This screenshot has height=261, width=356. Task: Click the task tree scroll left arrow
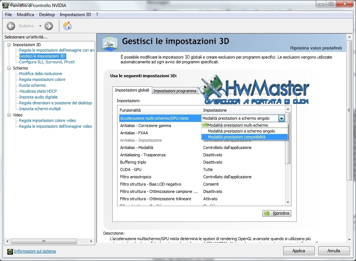pyautogui.click(x=7, y=241)
